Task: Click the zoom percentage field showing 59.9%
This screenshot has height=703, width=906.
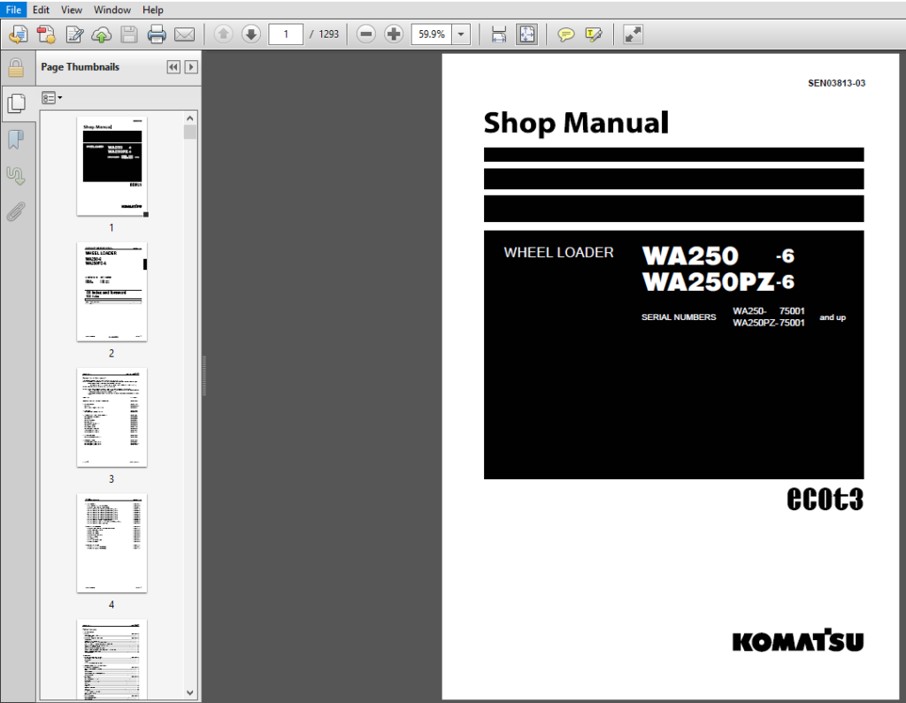Action: [432, 34]
